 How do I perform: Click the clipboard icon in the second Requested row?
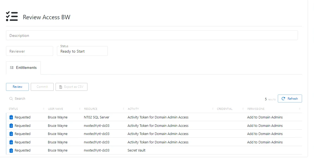click(x=11, y=125)
